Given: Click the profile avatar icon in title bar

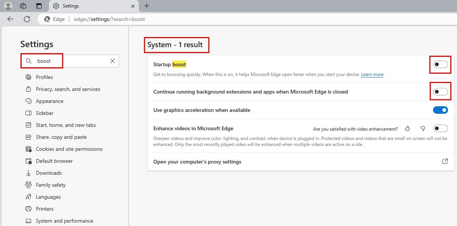Looking at the screenshot, I should (8, 6).
